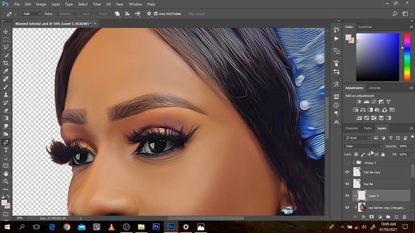The height and width of the screenshot is (233, 415).
Task: Add a layer style with fx icon
Action: [363, 217]
